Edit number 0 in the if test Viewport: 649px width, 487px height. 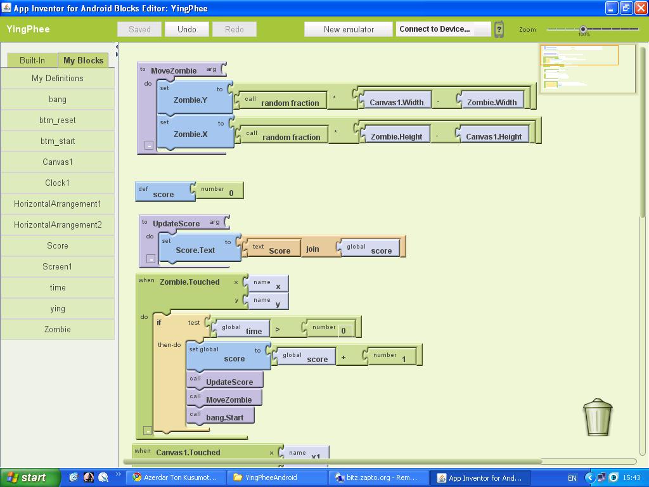(344, 331)
